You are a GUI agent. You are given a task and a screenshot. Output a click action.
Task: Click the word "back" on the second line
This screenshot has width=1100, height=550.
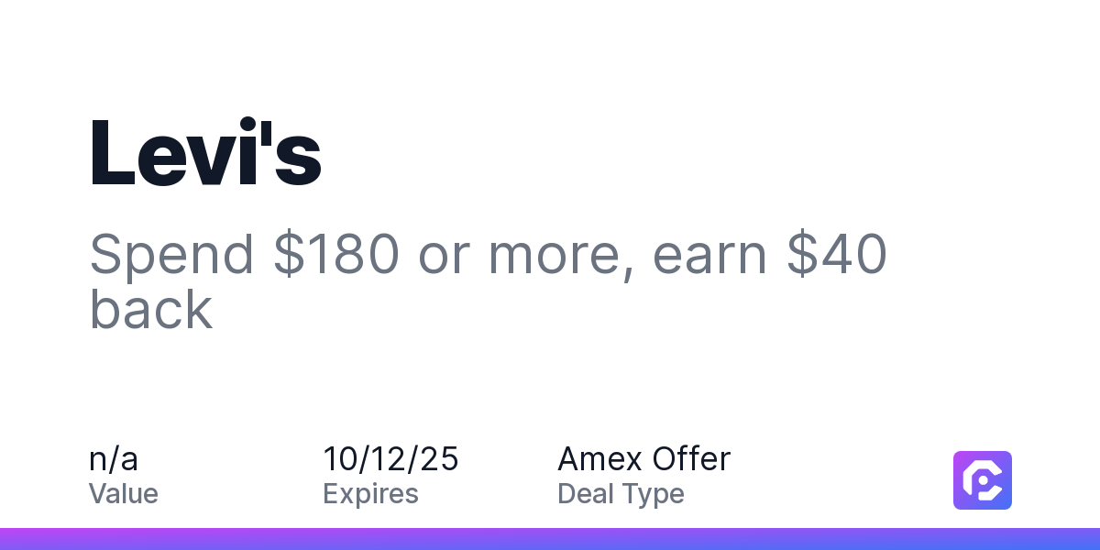[151, 309]
